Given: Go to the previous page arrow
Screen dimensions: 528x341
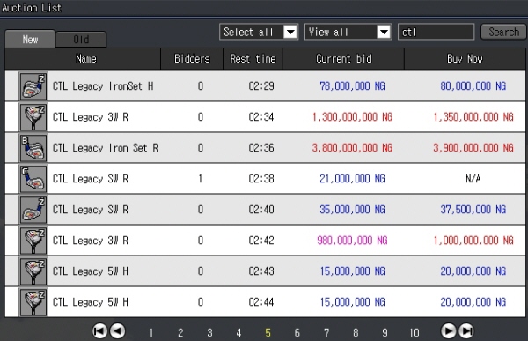Looking at the screenshot, I should (x=118, y=331).
